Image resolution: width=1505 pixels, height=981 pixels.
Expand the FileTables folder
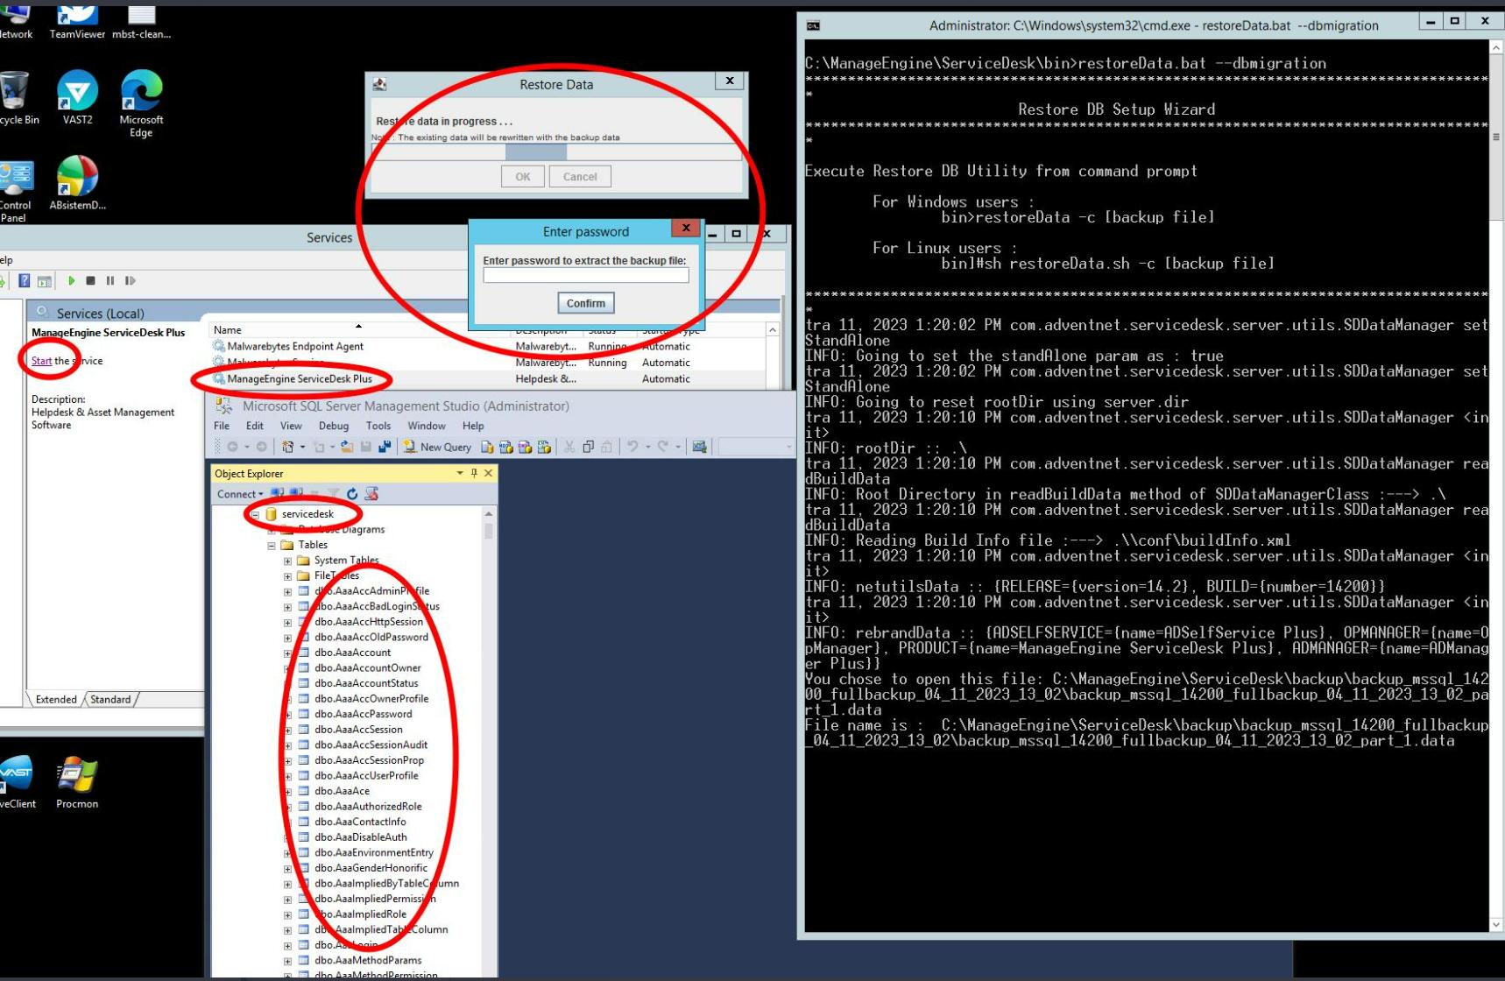pyautogui.click(x=287, y=576)
